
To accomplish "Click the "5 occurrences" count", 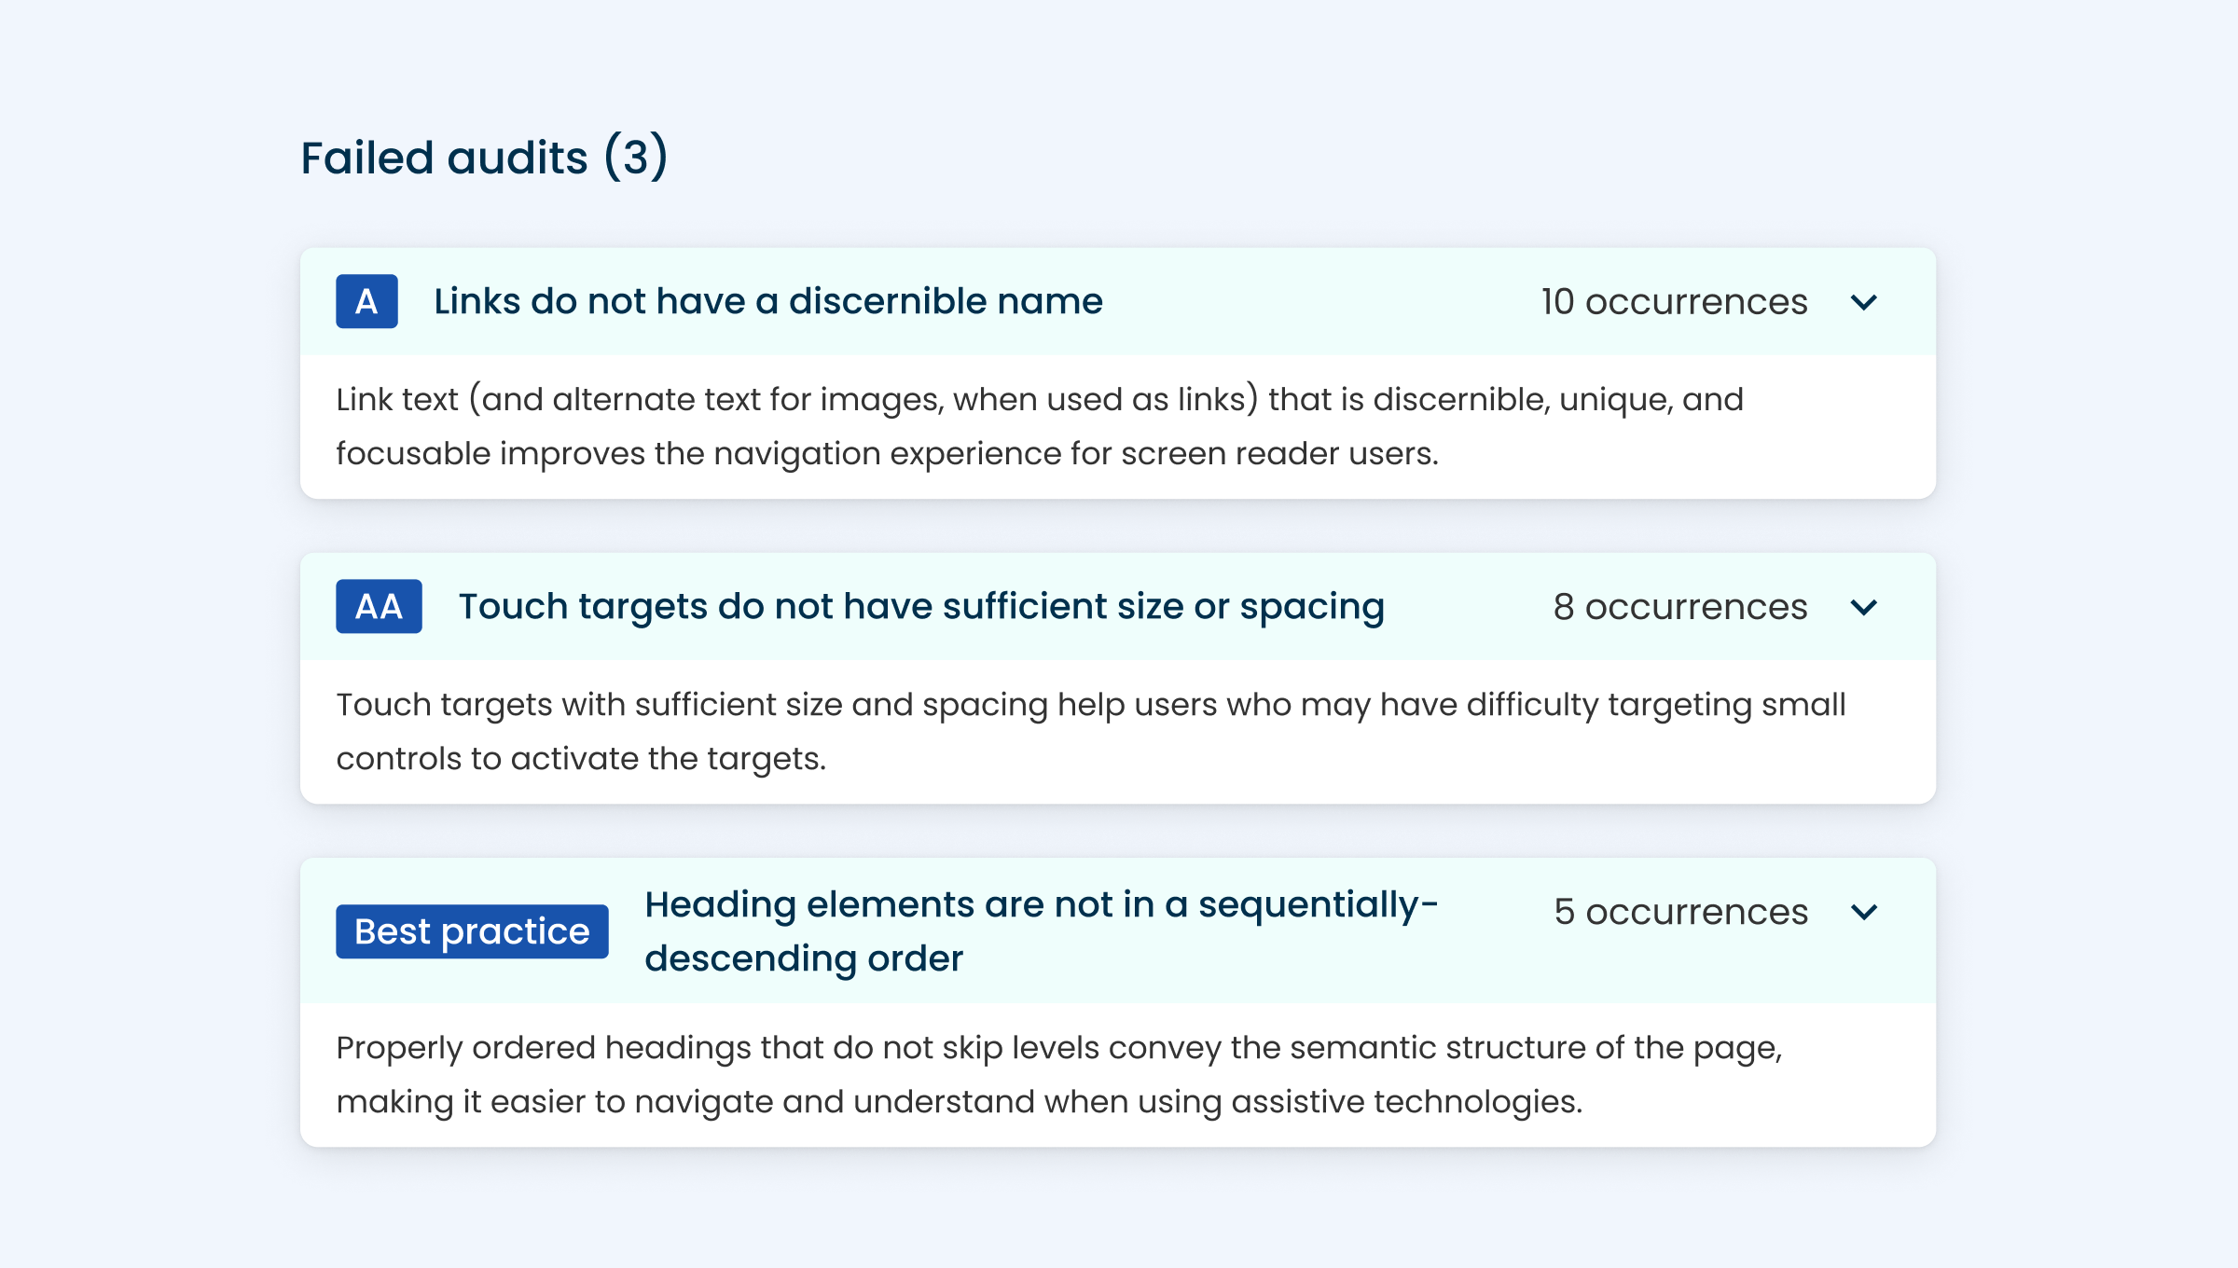I will coord(1679,912).
